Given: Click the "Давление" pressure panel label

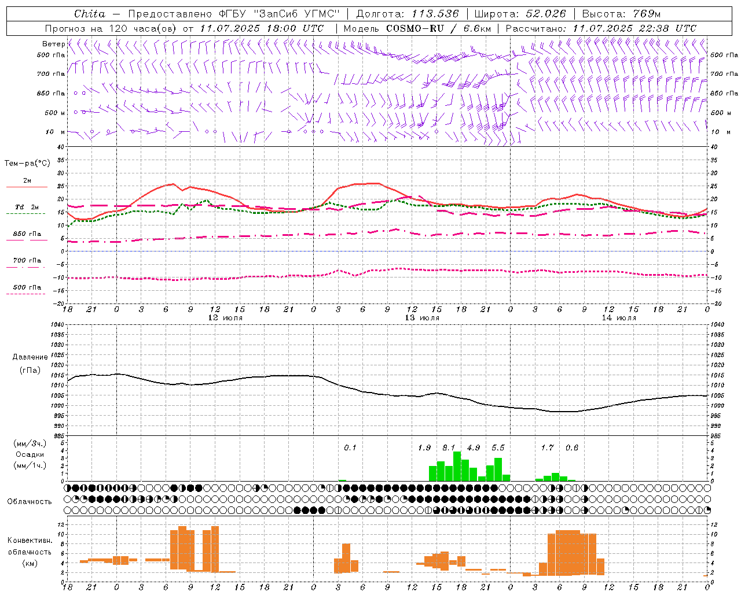Looking at the screenshot, I should tap(30, 357).
